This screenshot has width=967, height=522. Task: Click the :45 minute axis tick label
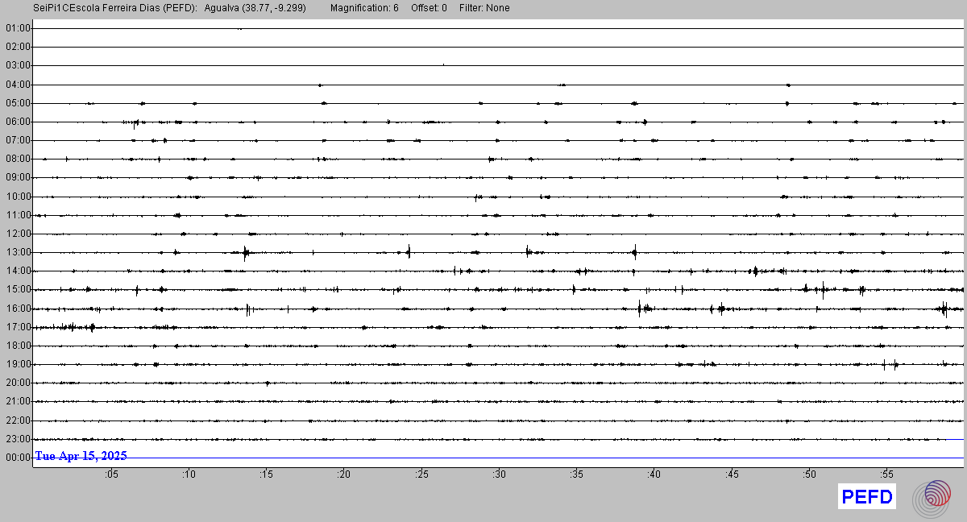(x=732, y=474)
